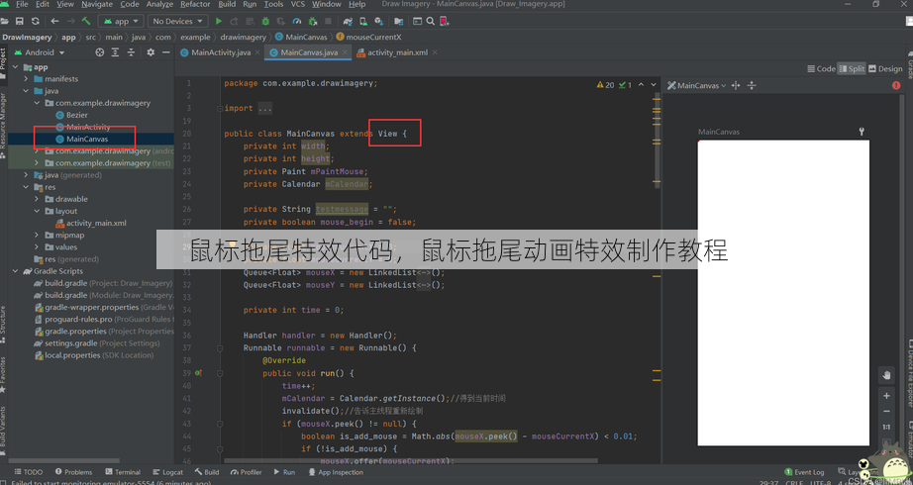Screen dimensions: 913x485
Task: Click the Project Structure icon in the toolbar
Action: [399, 21]
